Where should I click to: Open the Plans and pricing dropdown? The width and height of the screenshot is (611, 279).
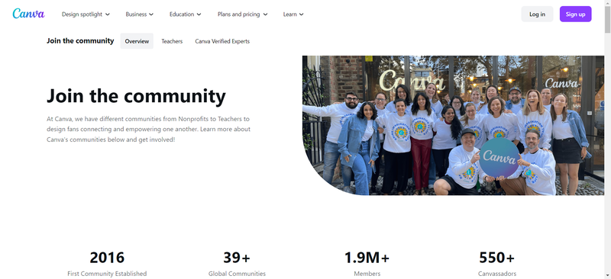pos(242,14)
